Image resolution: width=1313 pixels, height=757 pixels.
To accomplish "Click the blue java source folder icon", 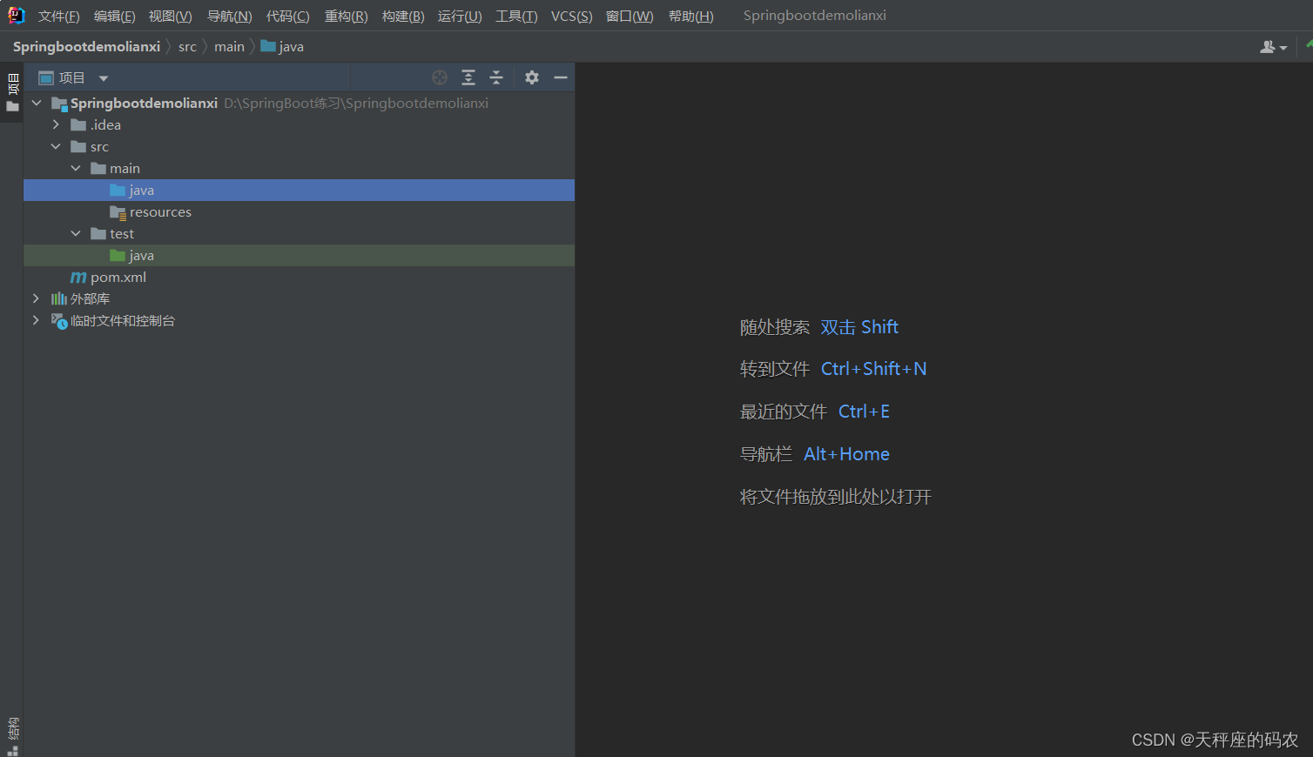I will [118, 191].
